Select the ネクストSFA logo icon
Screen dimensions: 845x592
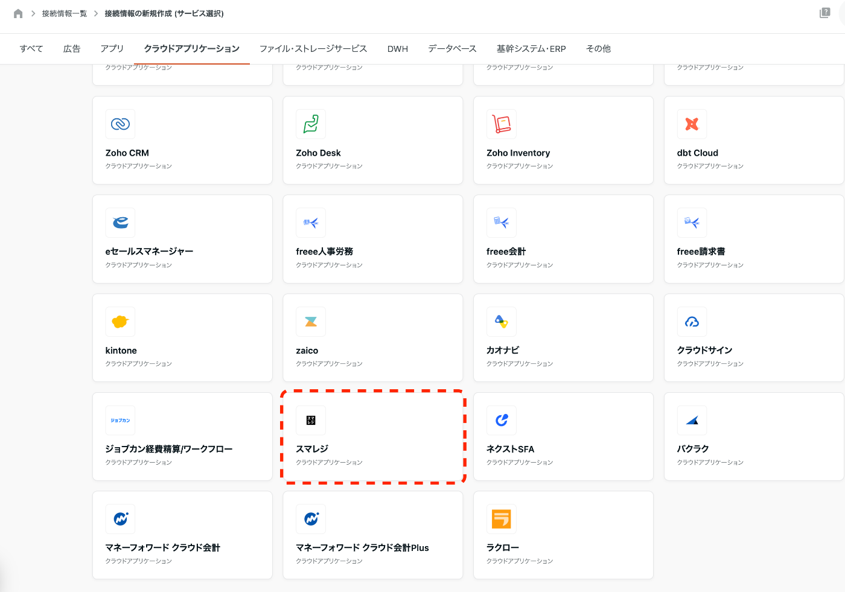(x=502, y=420)
